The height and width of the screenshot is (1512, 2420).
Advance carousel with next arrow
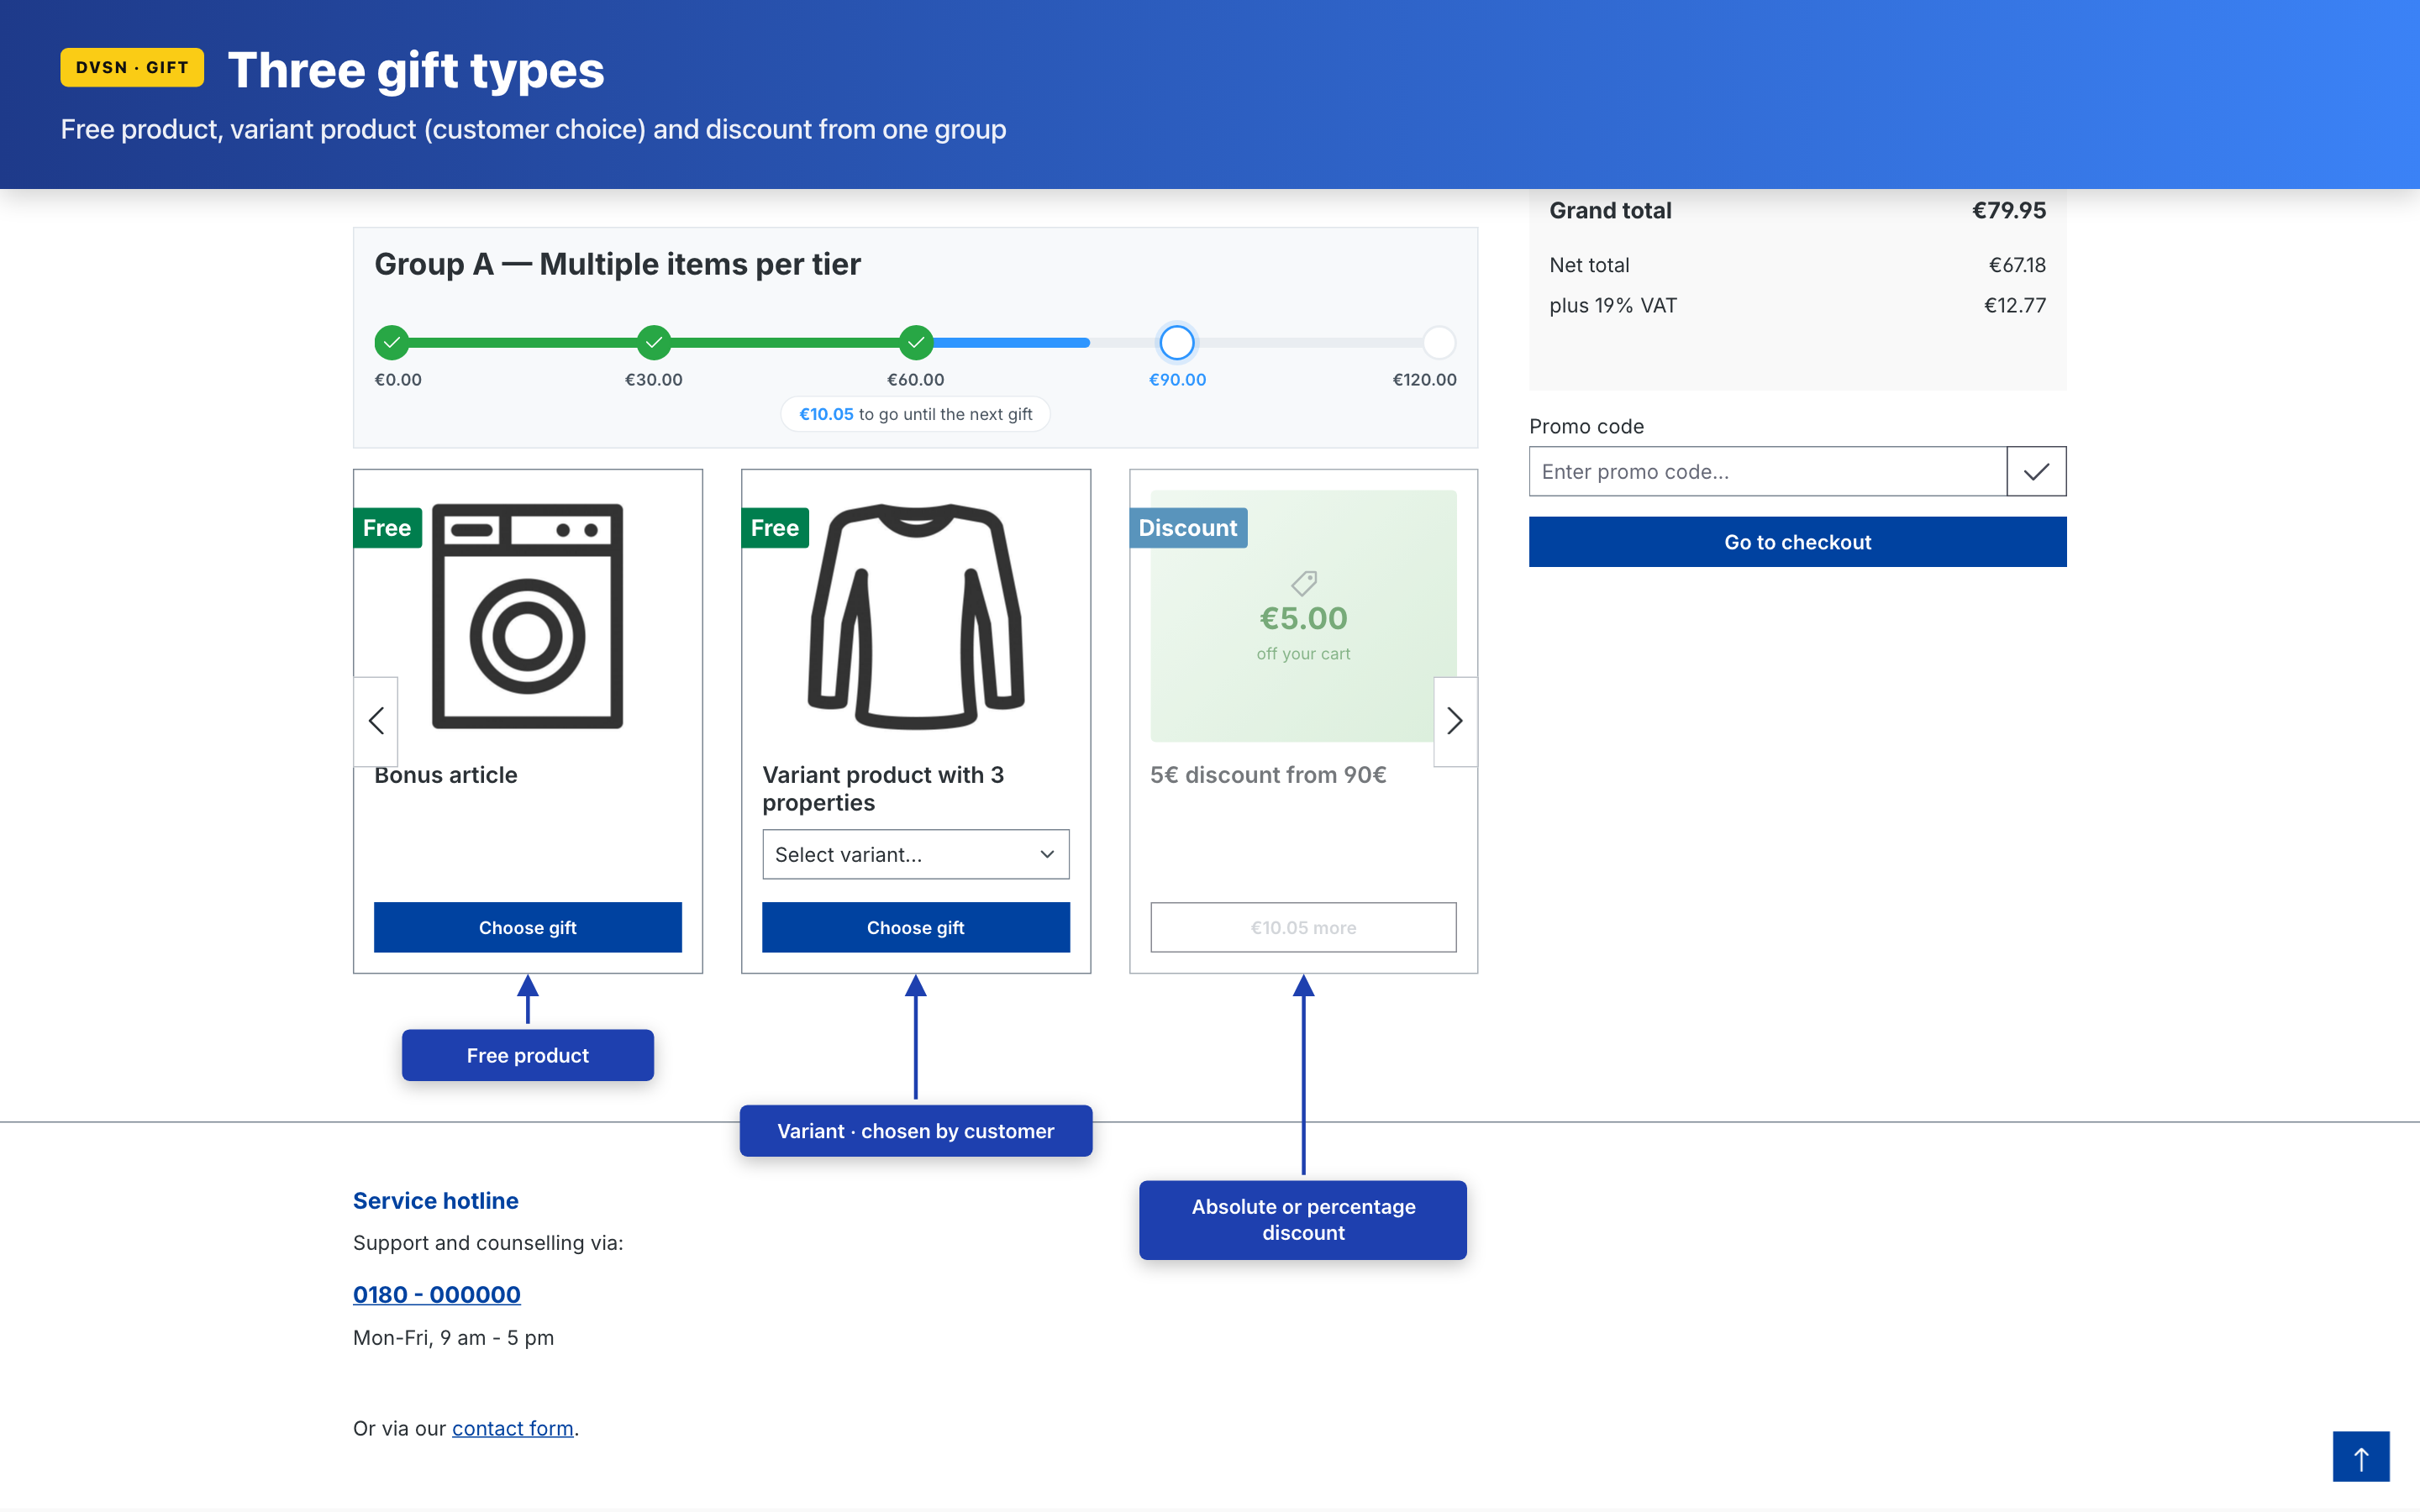click(x=1454, y=721)
